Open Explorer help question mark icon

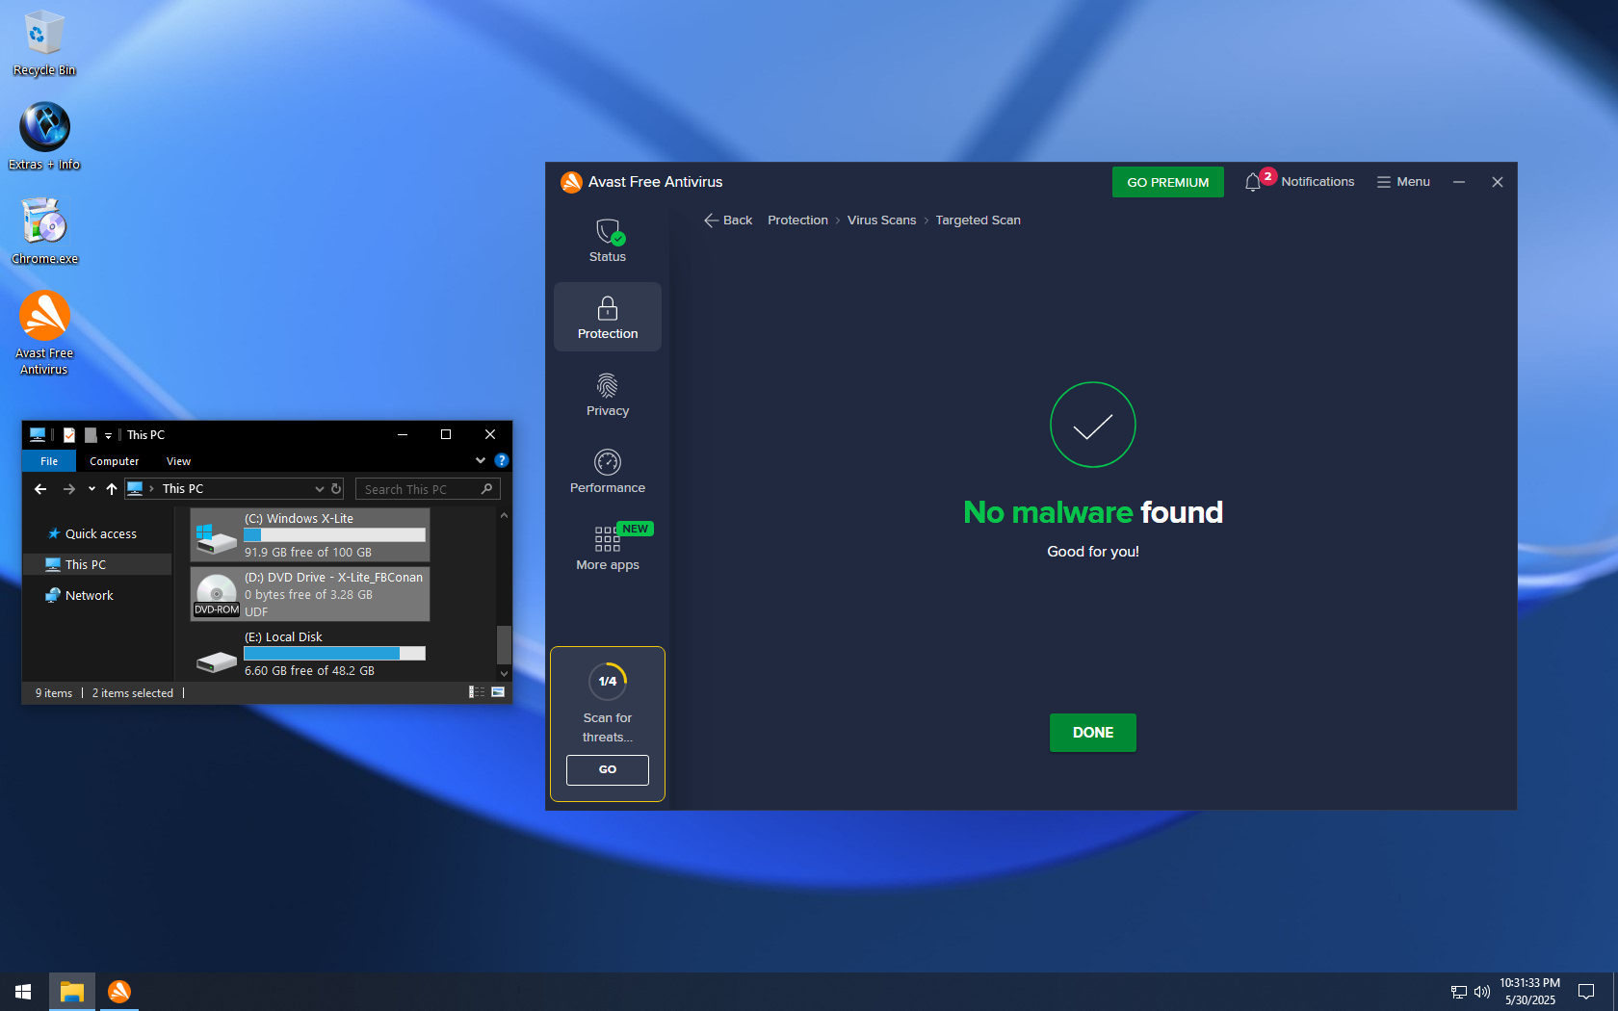pos(501,461)
